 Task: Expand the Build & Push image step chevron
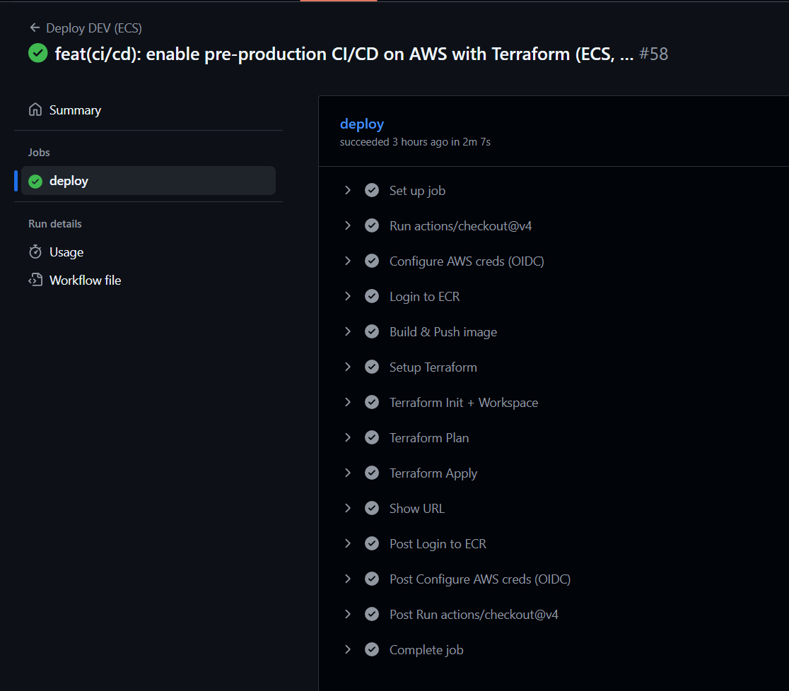(348, 332)
